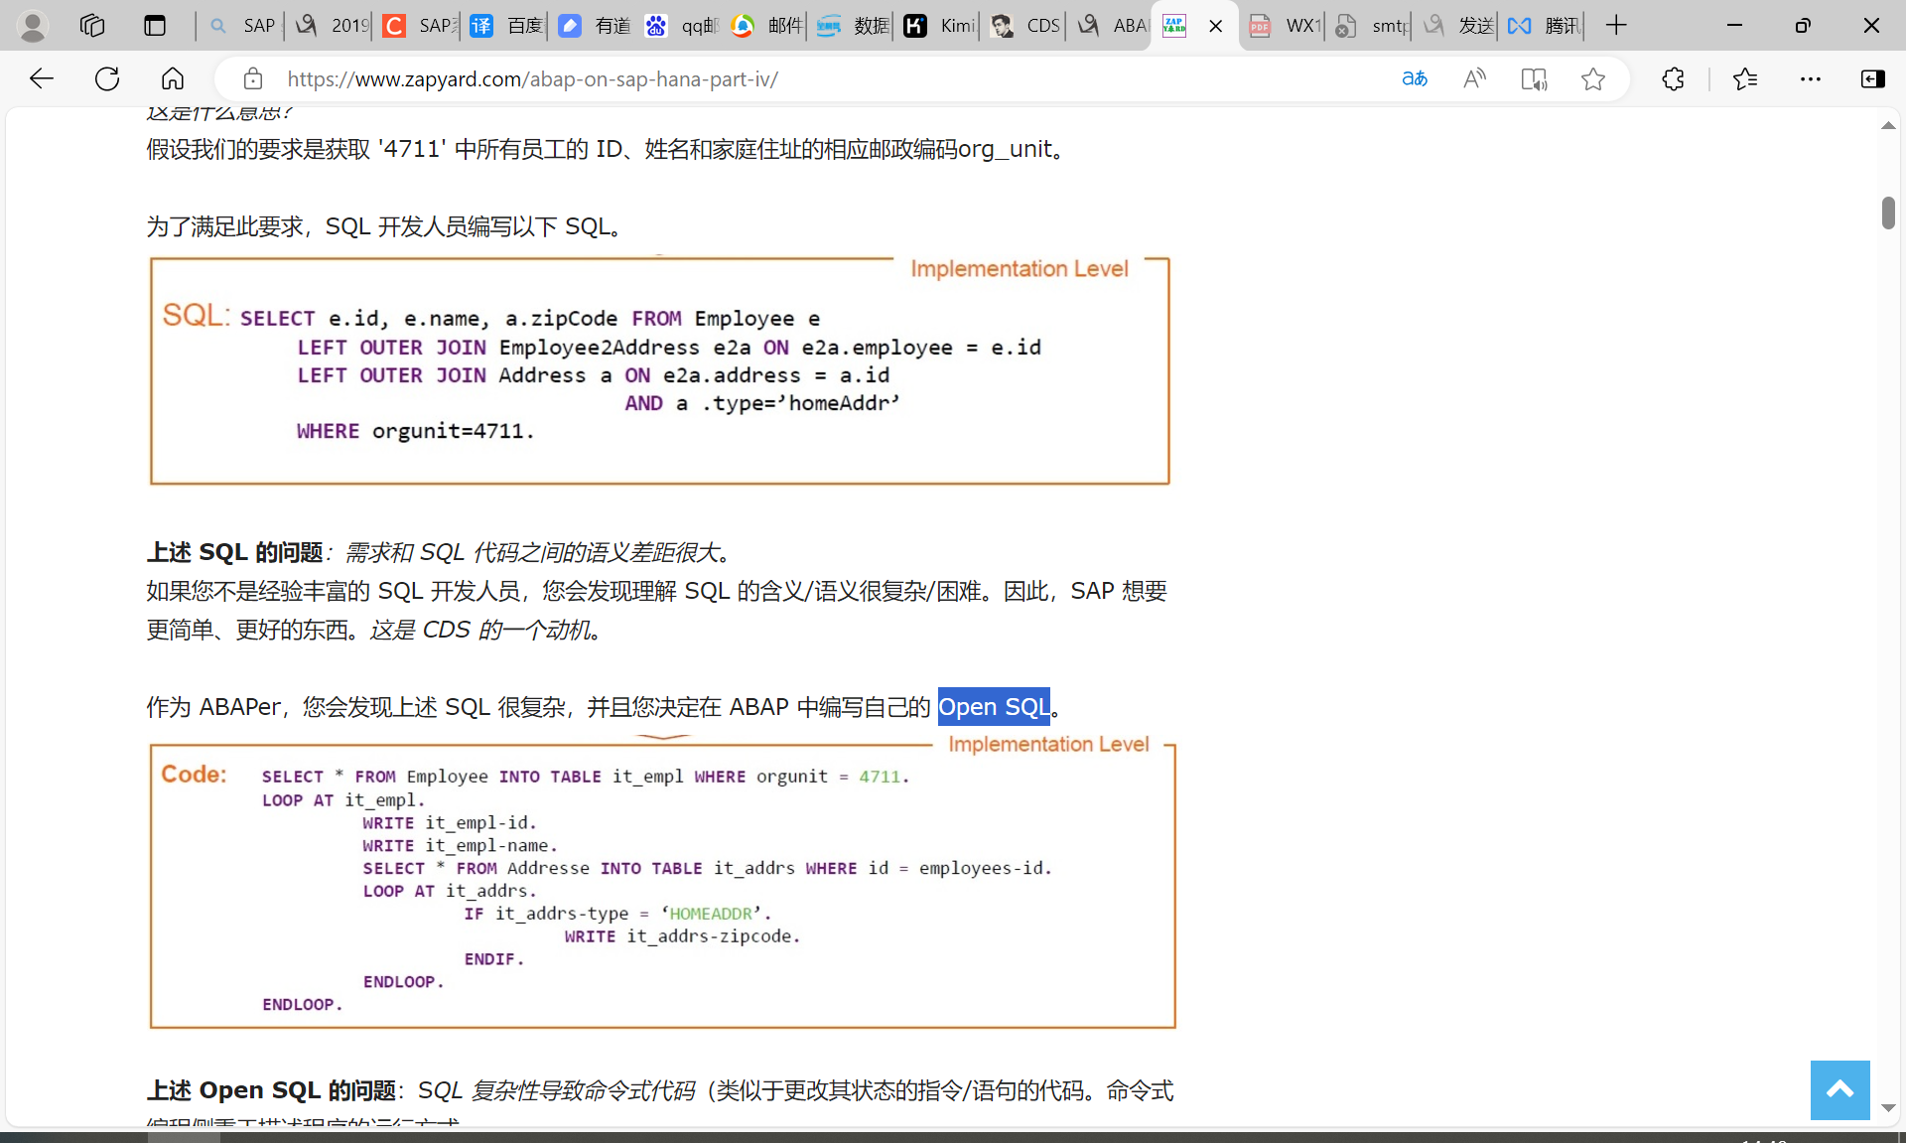This screenshot has width=1906, height=1143.
Task: Close the active Zapyard tab
Action: (x=1215, y=27)
